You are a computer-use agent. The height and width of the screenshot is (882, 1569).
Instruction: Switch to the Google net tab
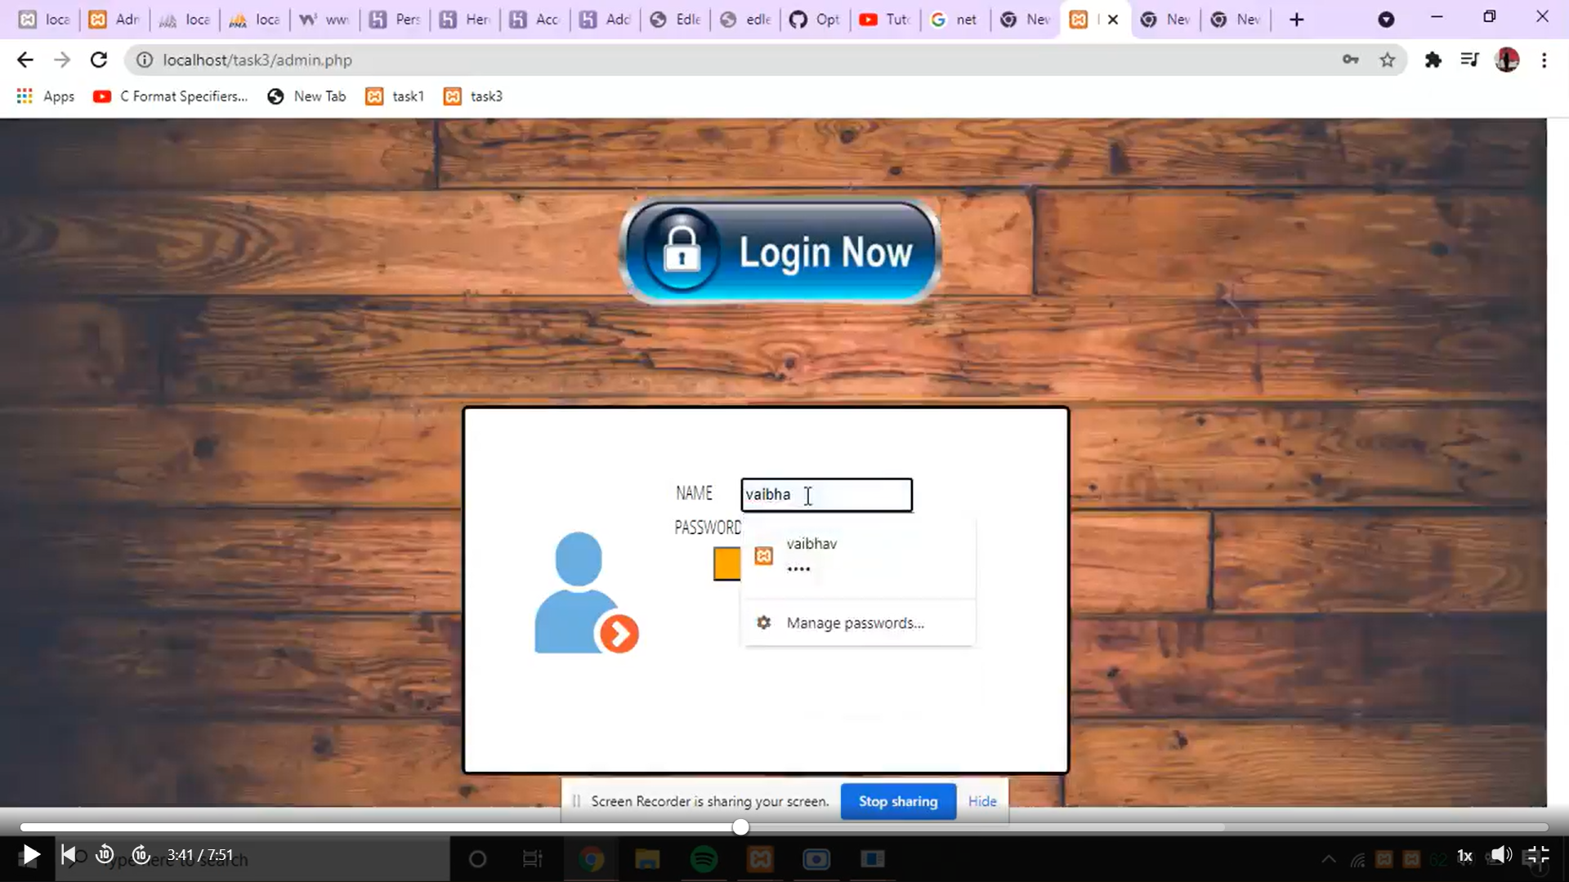coord(955,20)
